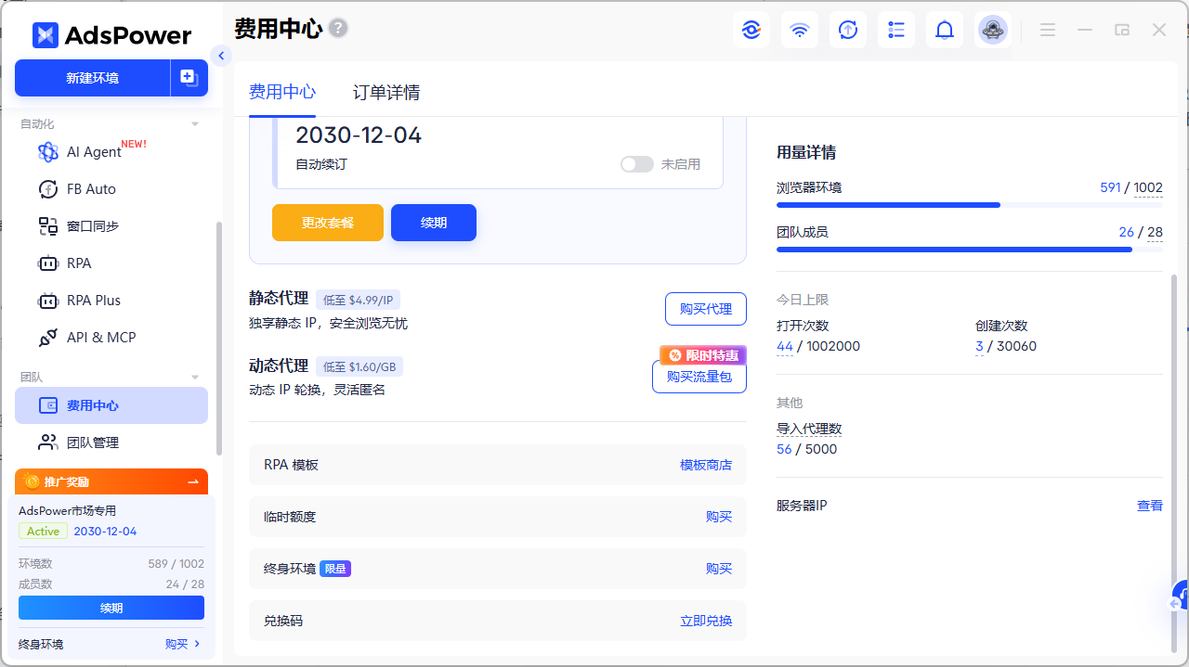Screen dimensions: 1189x667
Task: Open the eye-shaped browser icon in header
Action: pos(751,30)
